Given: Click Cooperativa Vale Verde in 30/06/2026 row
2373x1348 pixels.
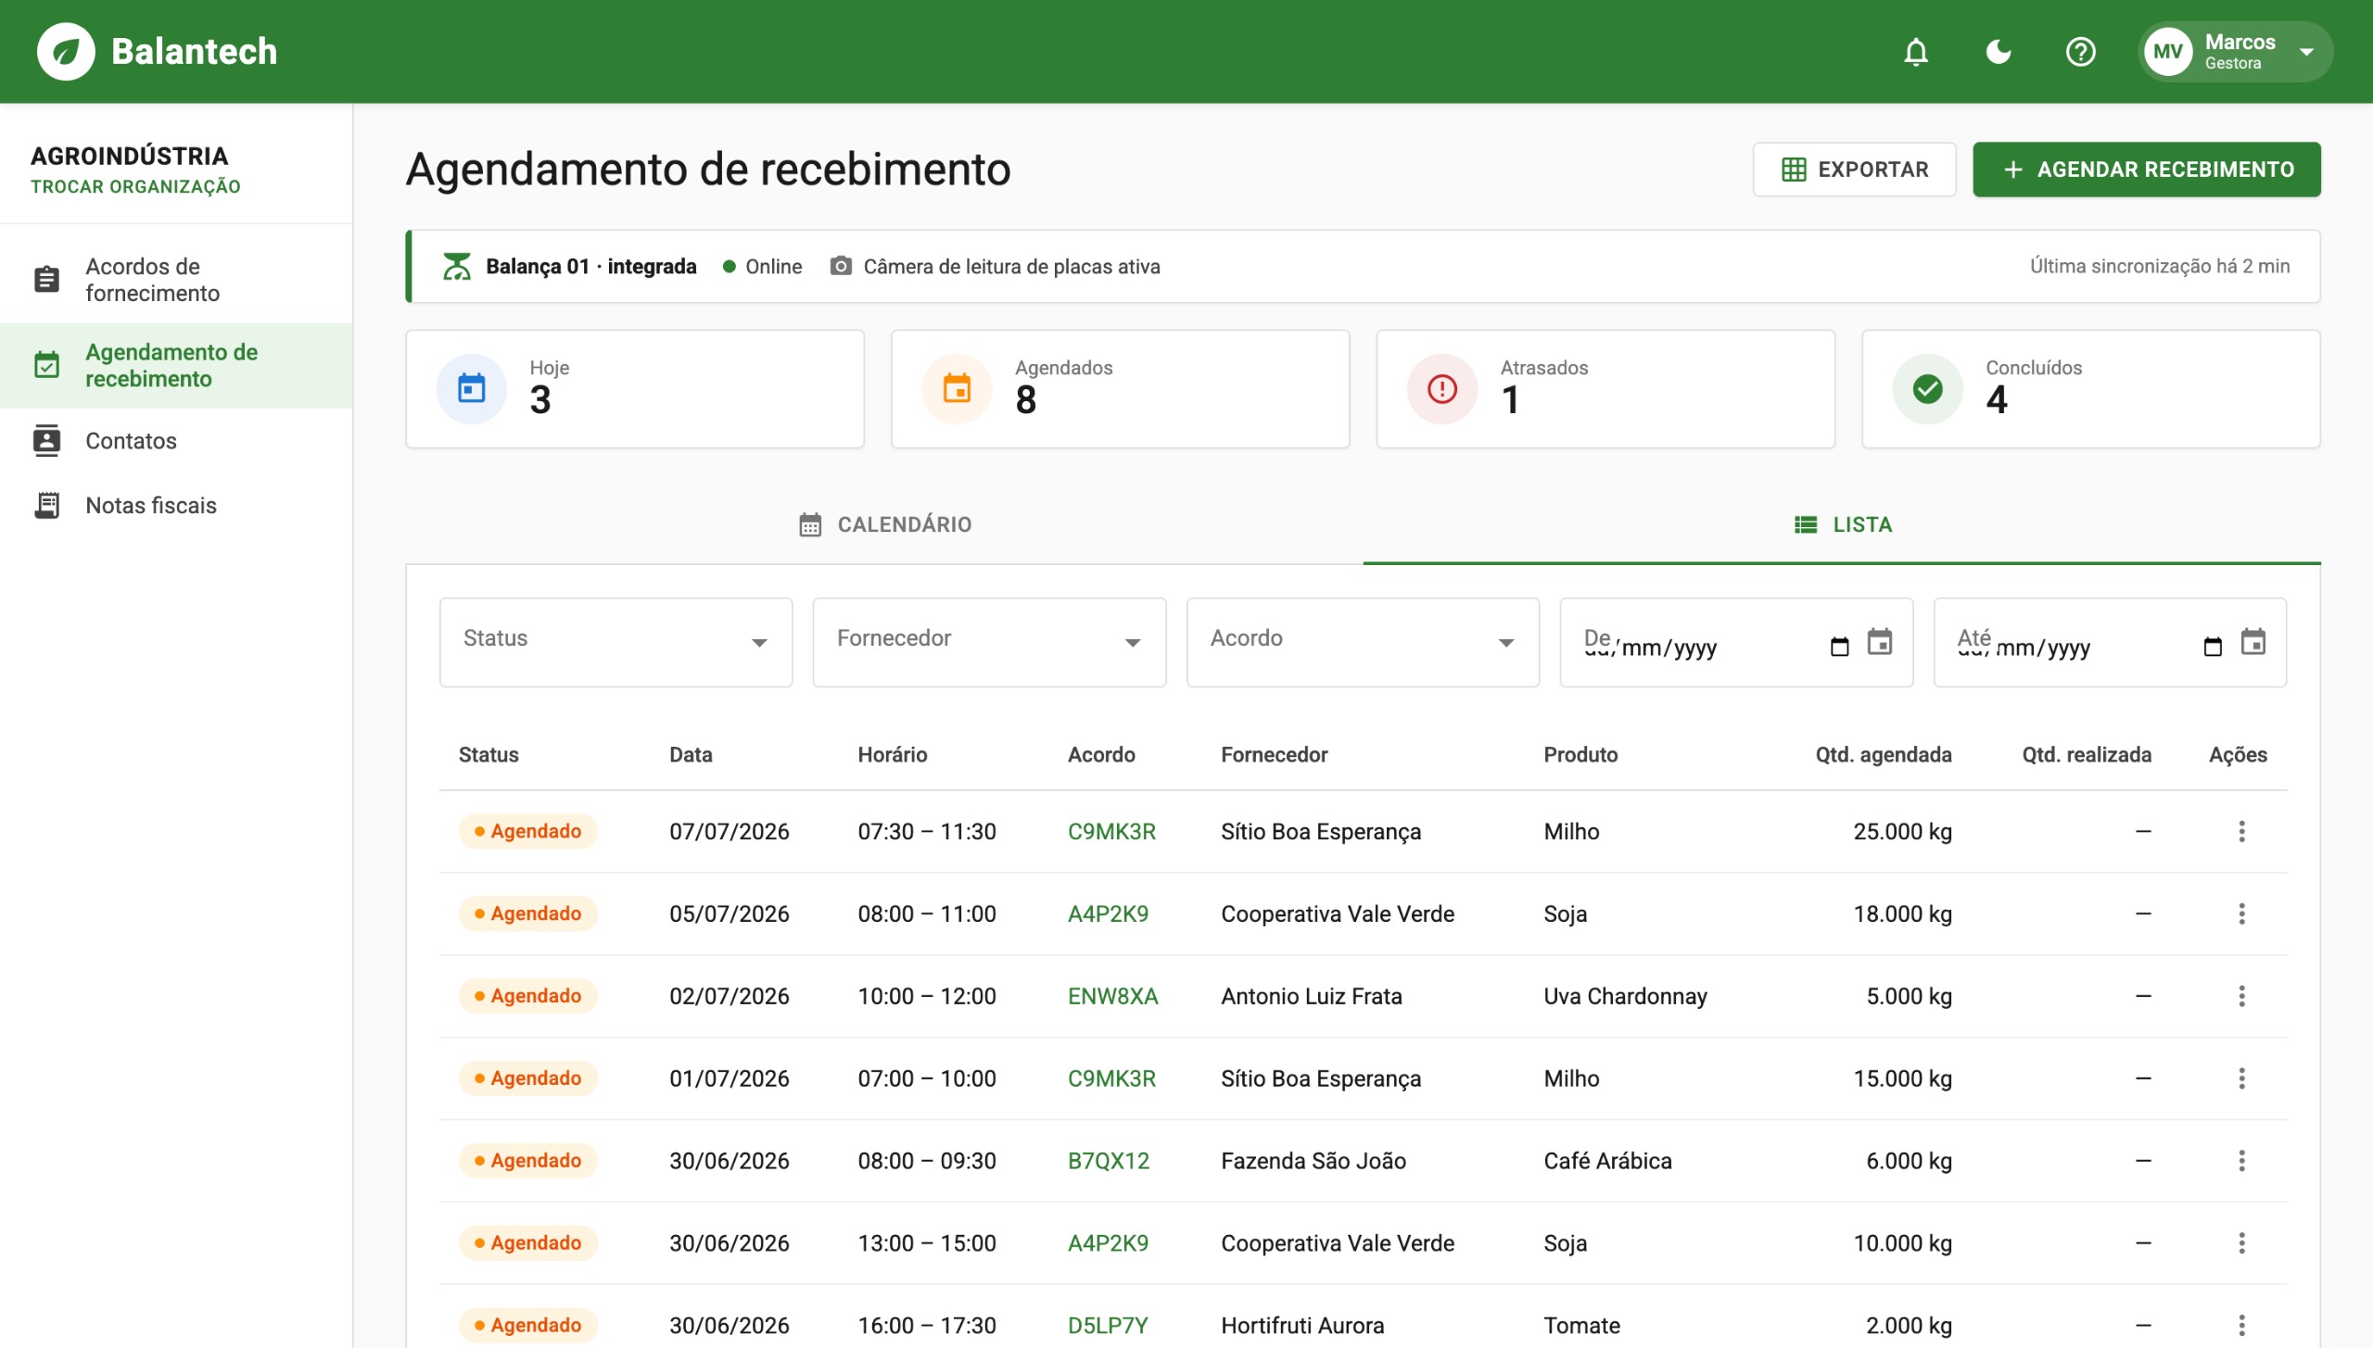Looking at the screenshot, I should click(x=1337, y=1243).
